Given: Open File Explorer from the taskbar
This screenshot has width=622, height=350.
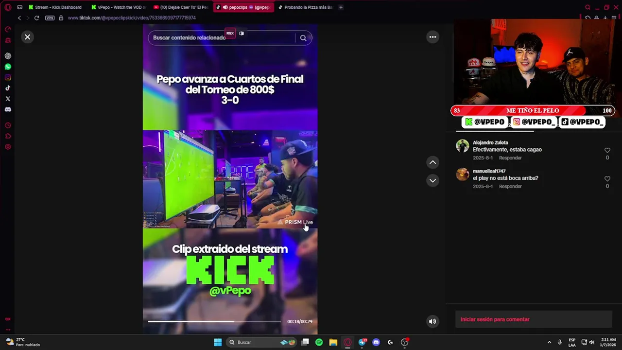Looking at the screenshot, I should (333, 342).
